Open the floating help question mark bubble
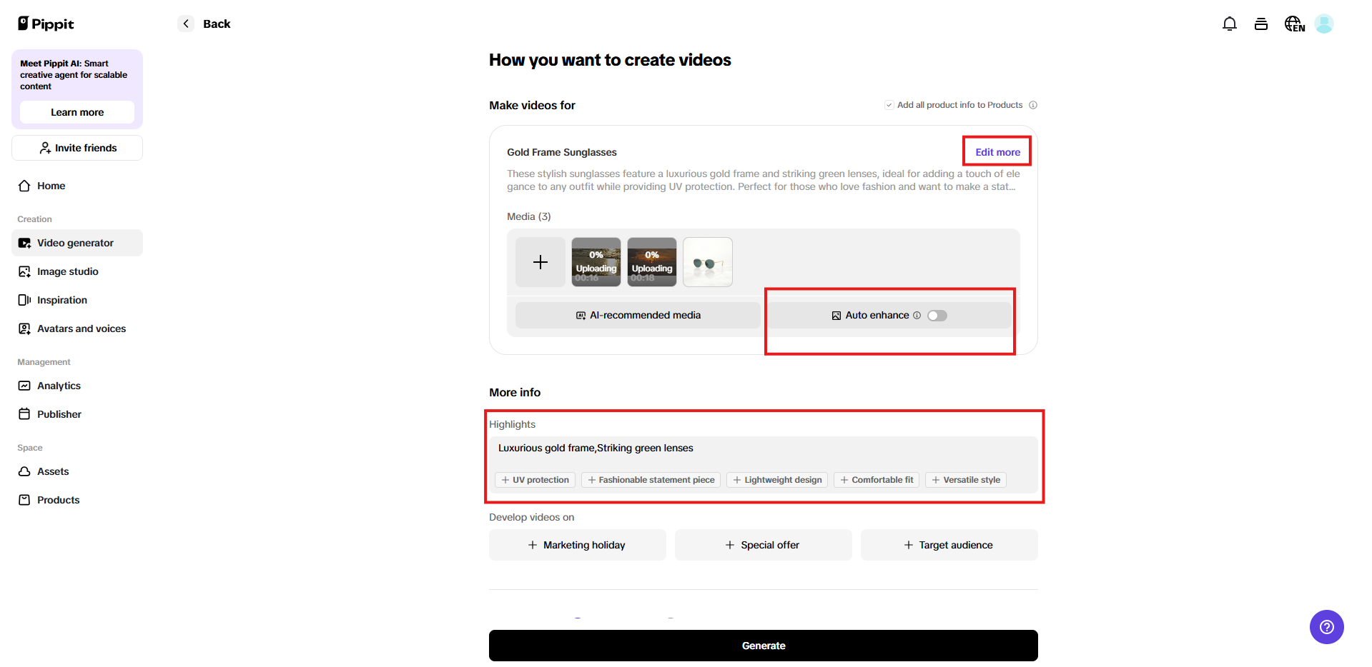The image size is (1372, 667). pos(1326,627)
